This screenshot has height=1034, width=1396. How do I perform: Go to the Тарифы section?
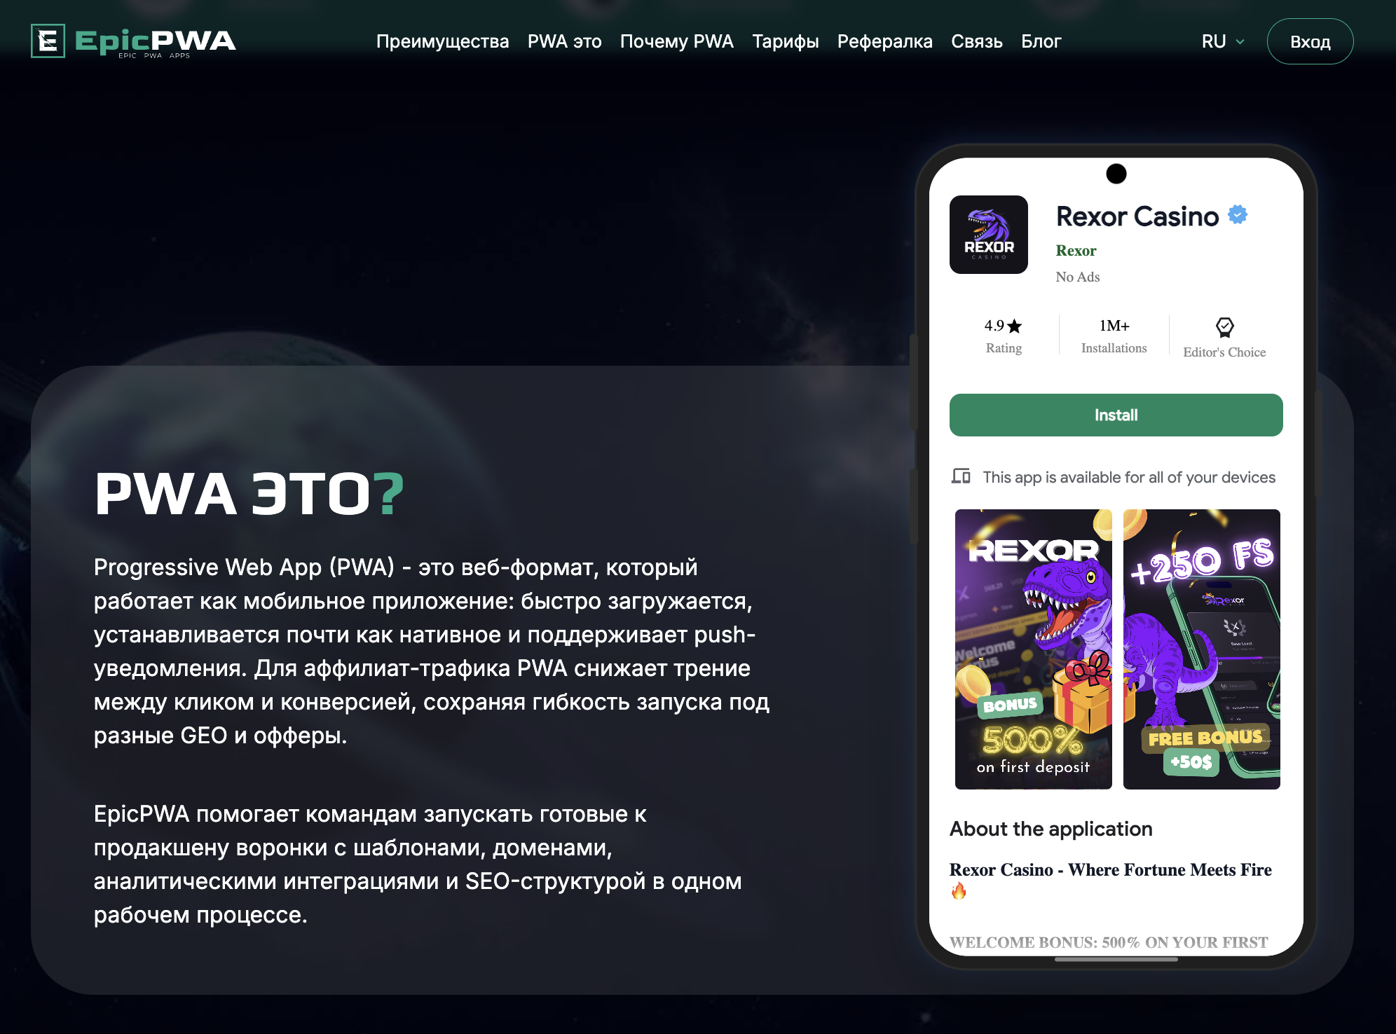[x=785, y=41]
